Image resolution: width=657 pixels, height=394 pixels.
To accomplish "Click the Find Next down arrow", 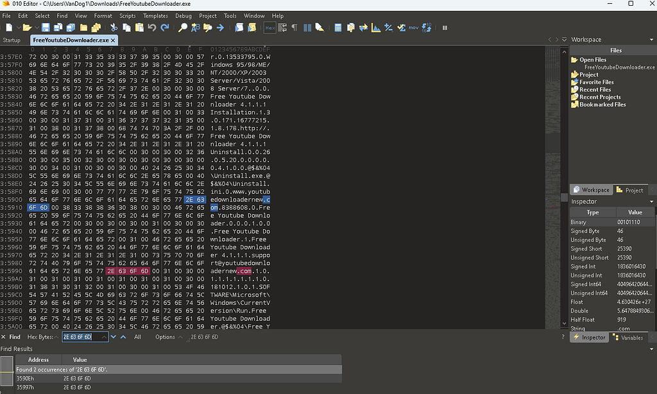I will click(x=113, y=337).
